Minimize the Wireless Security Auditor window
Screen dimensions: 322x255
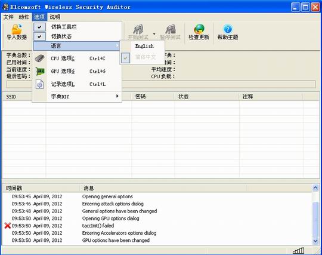click(x=296, y=7)
